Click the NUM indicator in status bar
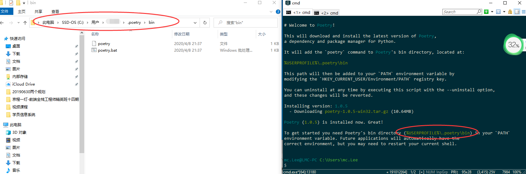Screen dimensions: 526x174 [430, 172]
